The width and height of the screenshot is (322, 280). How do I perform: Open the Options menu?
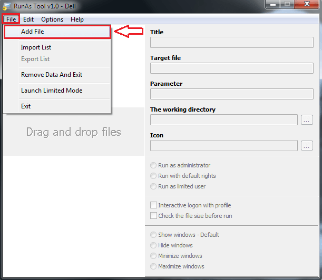click(52, 19)
